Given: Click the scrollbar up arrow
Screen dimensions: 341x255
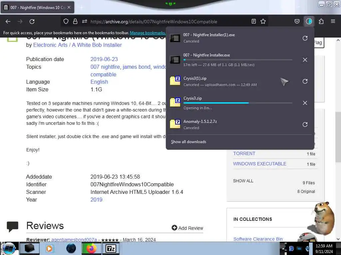Looking at the screenshot, I should click(x=338, y=40).
